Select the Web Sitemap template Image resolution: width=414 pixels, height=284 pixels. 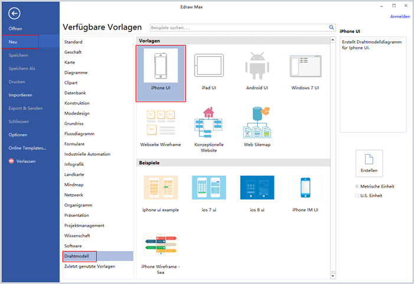point(257,122)
